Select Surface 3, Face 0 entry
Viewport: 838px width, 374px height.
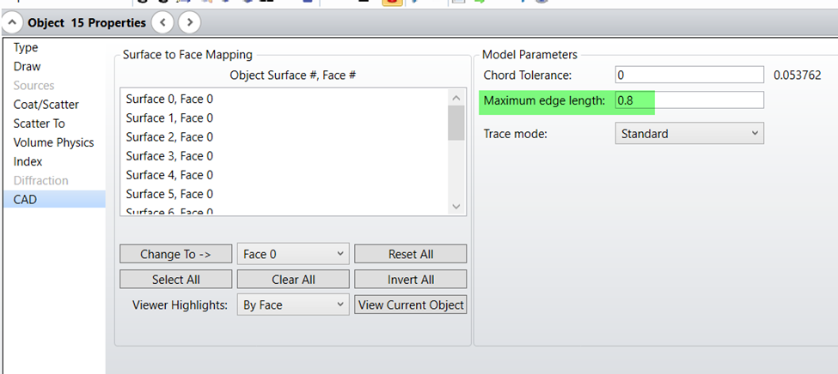click(x=169, y=156)
